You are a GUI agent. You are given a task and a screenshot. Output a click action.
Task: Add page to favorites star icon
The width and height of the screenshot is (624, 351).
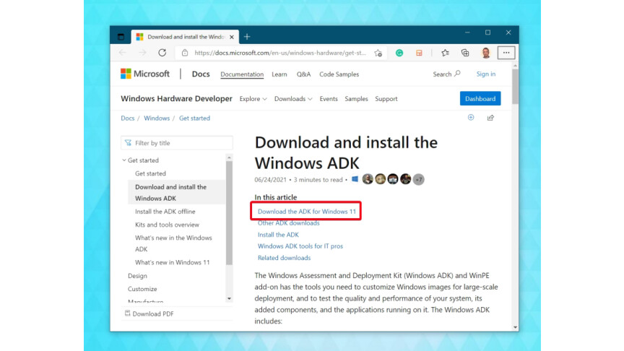point(378,53)
